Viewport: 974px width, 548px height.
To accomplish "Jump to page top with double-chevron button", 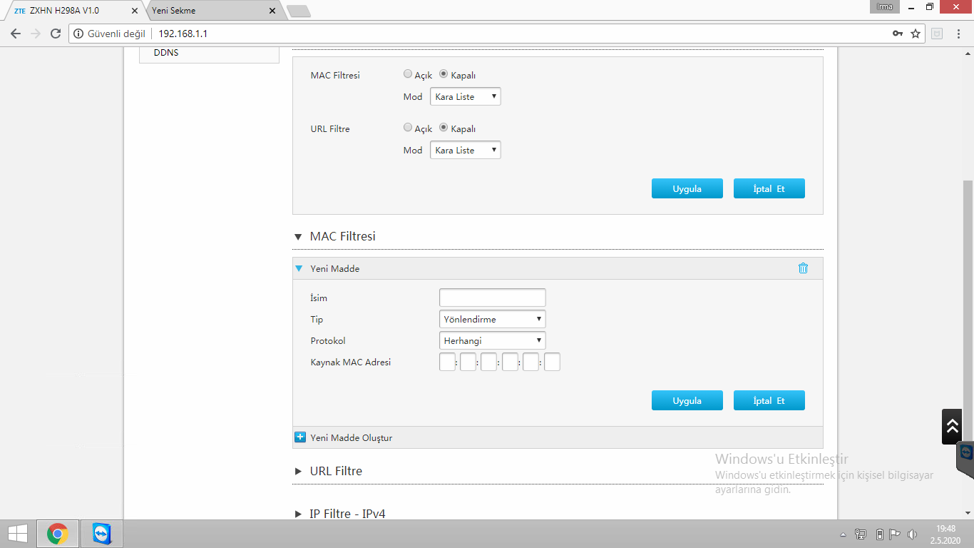I will click(x=952, y=427).
